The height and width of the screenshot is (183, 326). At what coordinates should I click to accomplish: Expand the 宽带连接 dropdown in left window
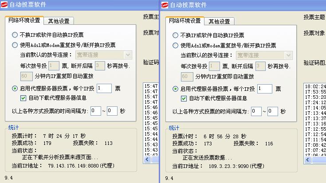coord(128,55)
